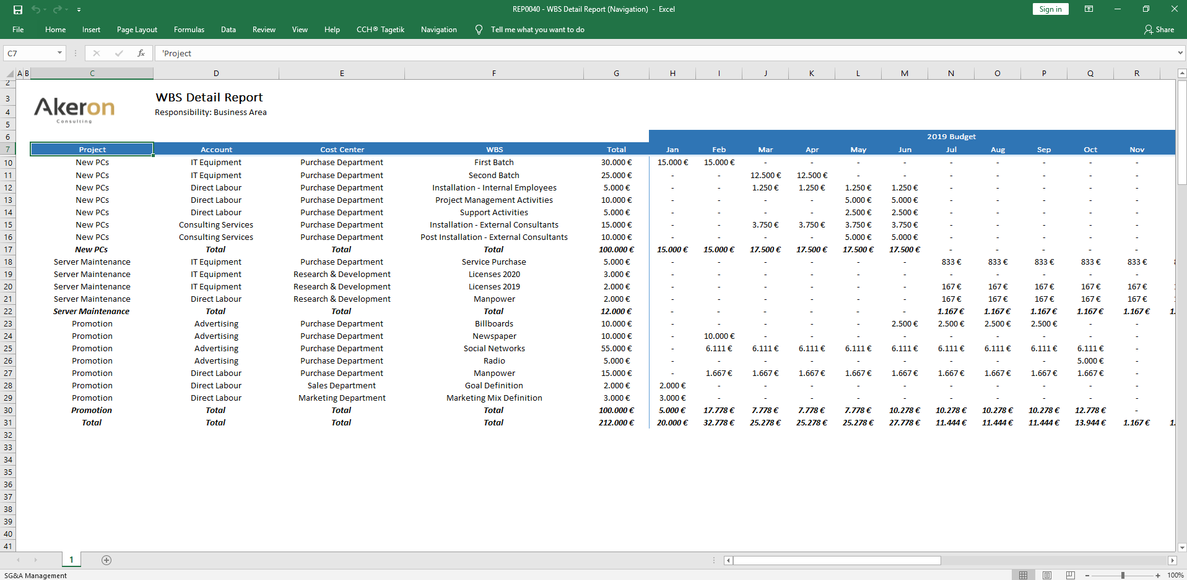Open Customize Quick Access Toolbar dropdown
The width and height of the screenshot is (1187, 580).
pyautogui.click(x=79, y=10)
